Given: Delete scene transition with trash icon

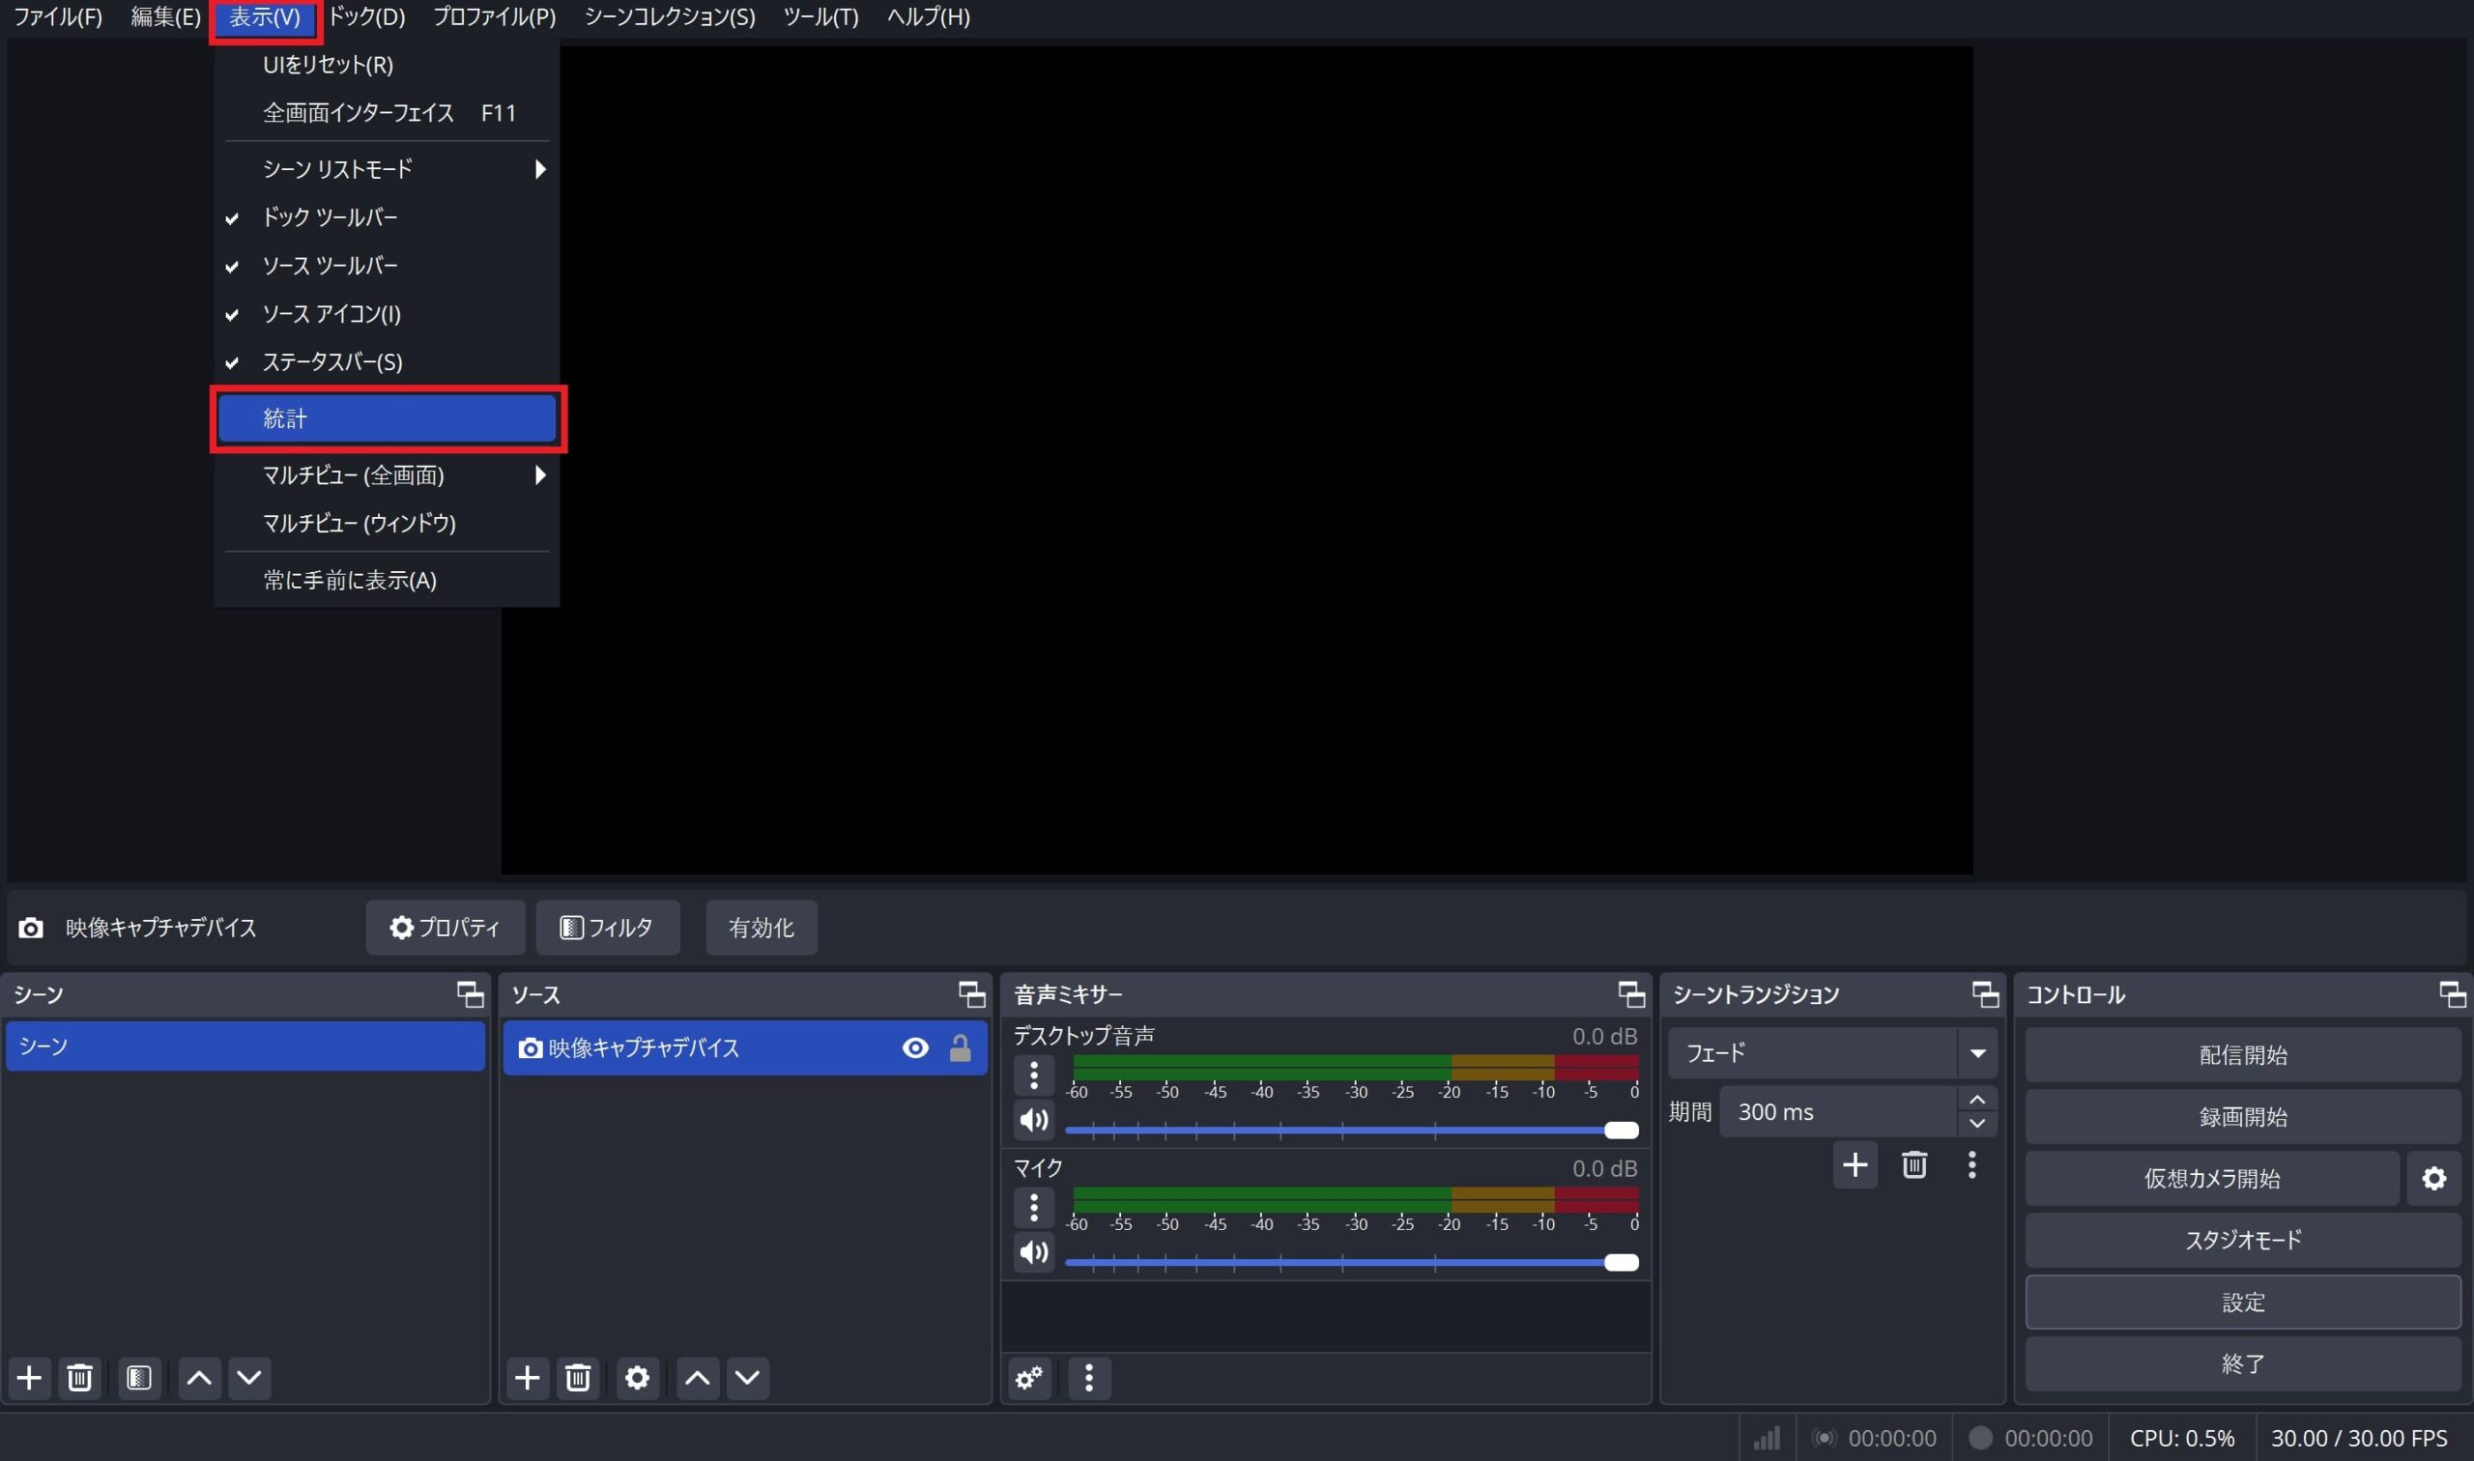Looking at the screenshot, I should click(1913, 1164).
